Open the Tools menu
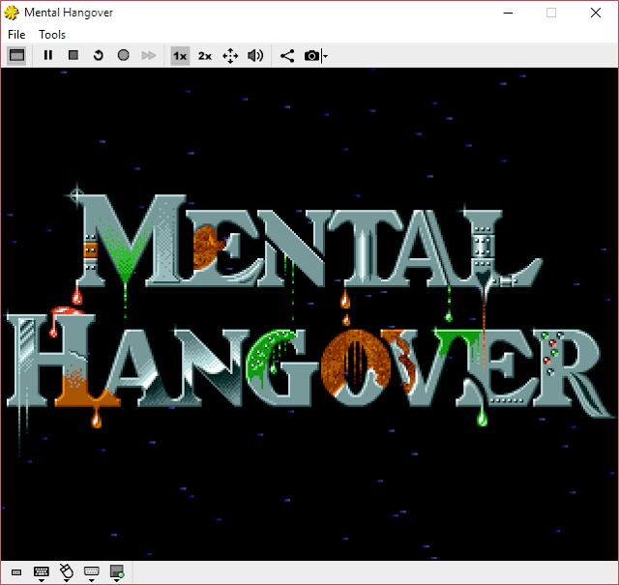The image size is (619, 585). (52, 35)
